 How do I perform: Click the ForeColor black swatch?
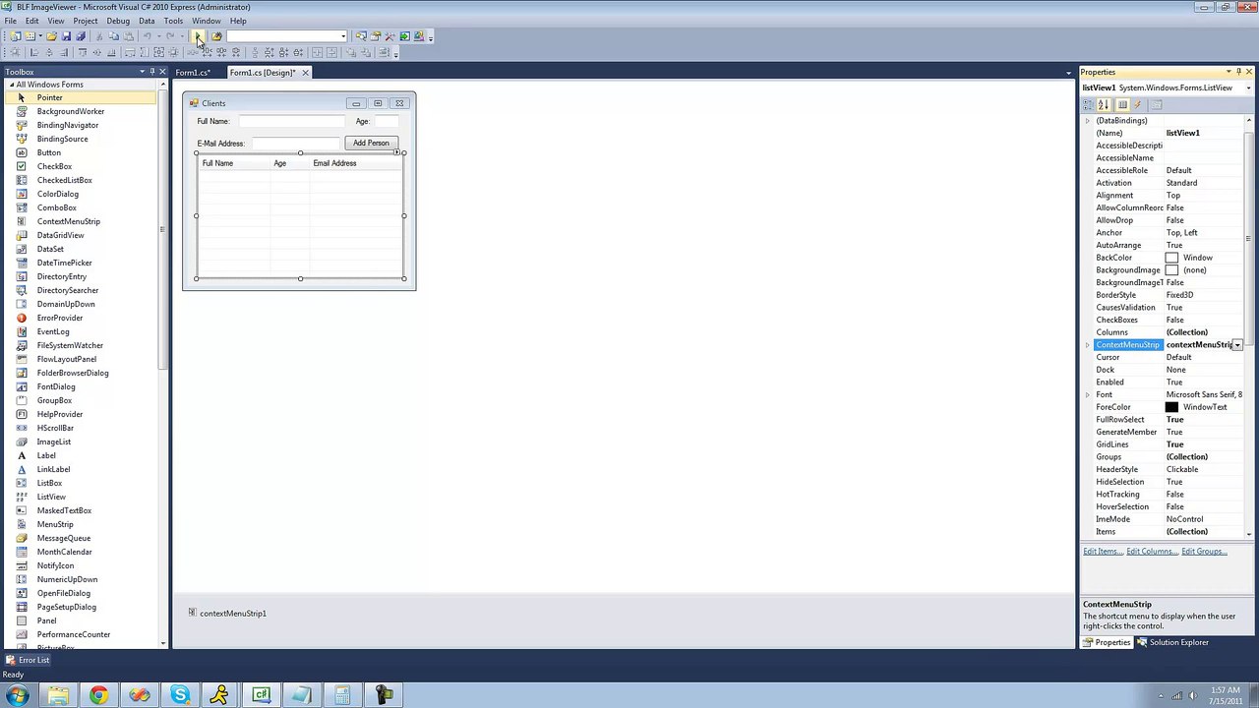pyautogui.click(x=1171, y=407)
